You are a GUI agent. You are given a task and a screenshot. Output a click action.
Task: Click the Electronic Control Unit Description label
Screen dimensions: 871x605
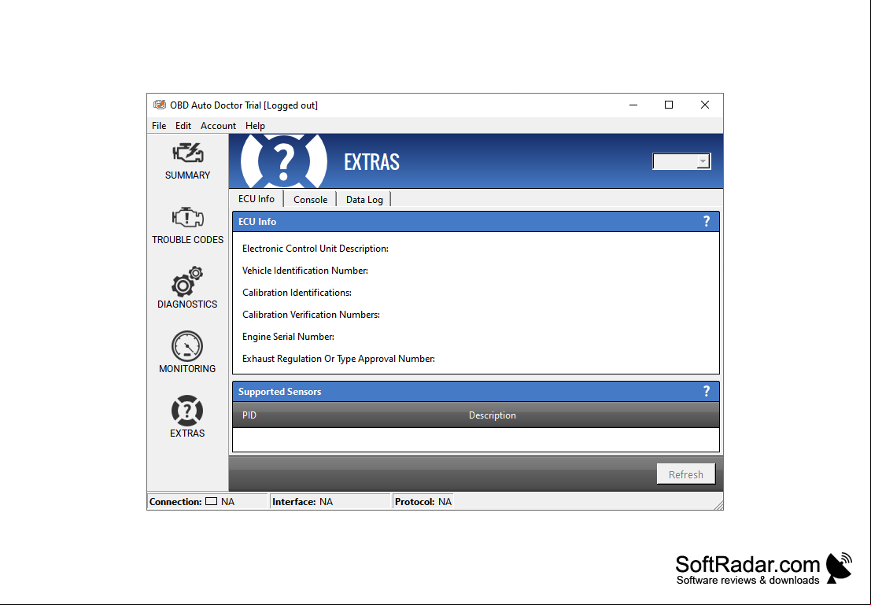[316, 249]
